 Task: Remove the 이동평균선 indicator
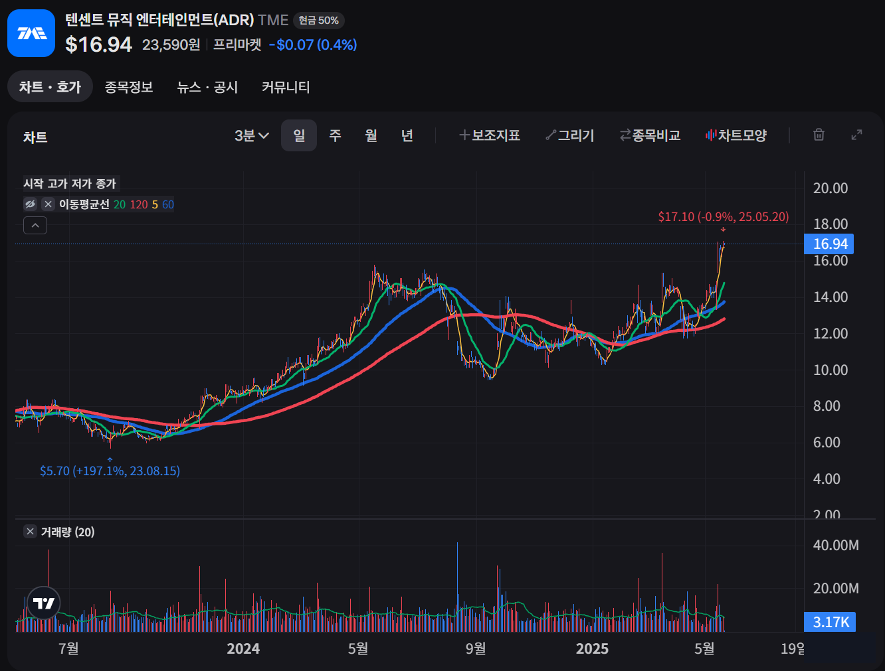[x=48, y=204]
